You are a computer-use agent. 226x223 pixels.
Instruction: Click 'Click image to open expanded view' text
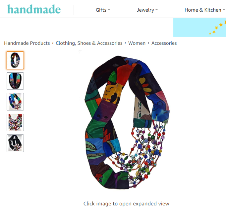click(x=126, y=204)
